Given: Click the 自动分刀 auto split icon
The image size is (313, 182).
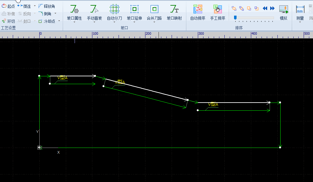Looking at the screenshot, I should (114, 13).
